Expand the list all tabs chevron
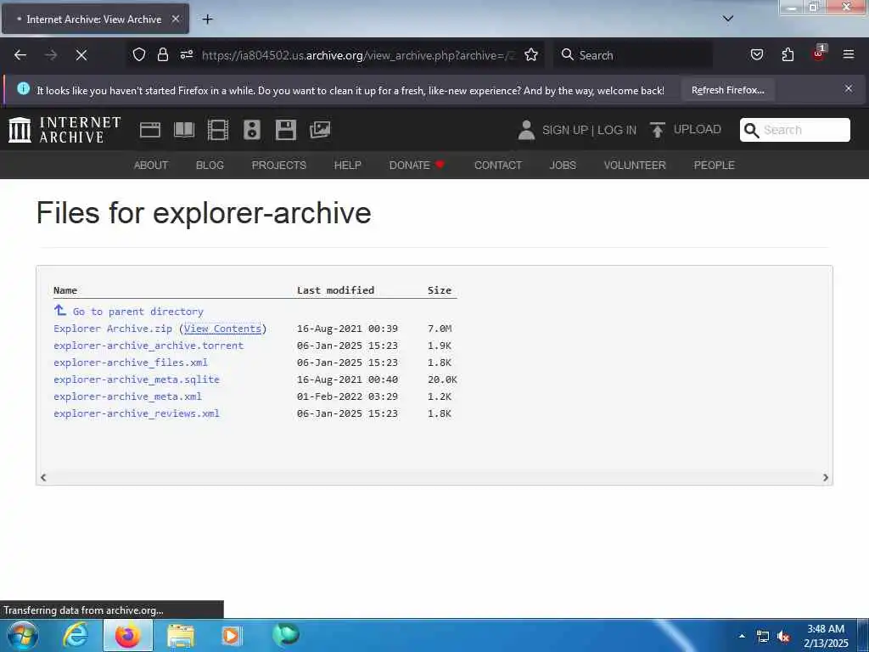This screenshot has height=652, width=869. (728, 19)
